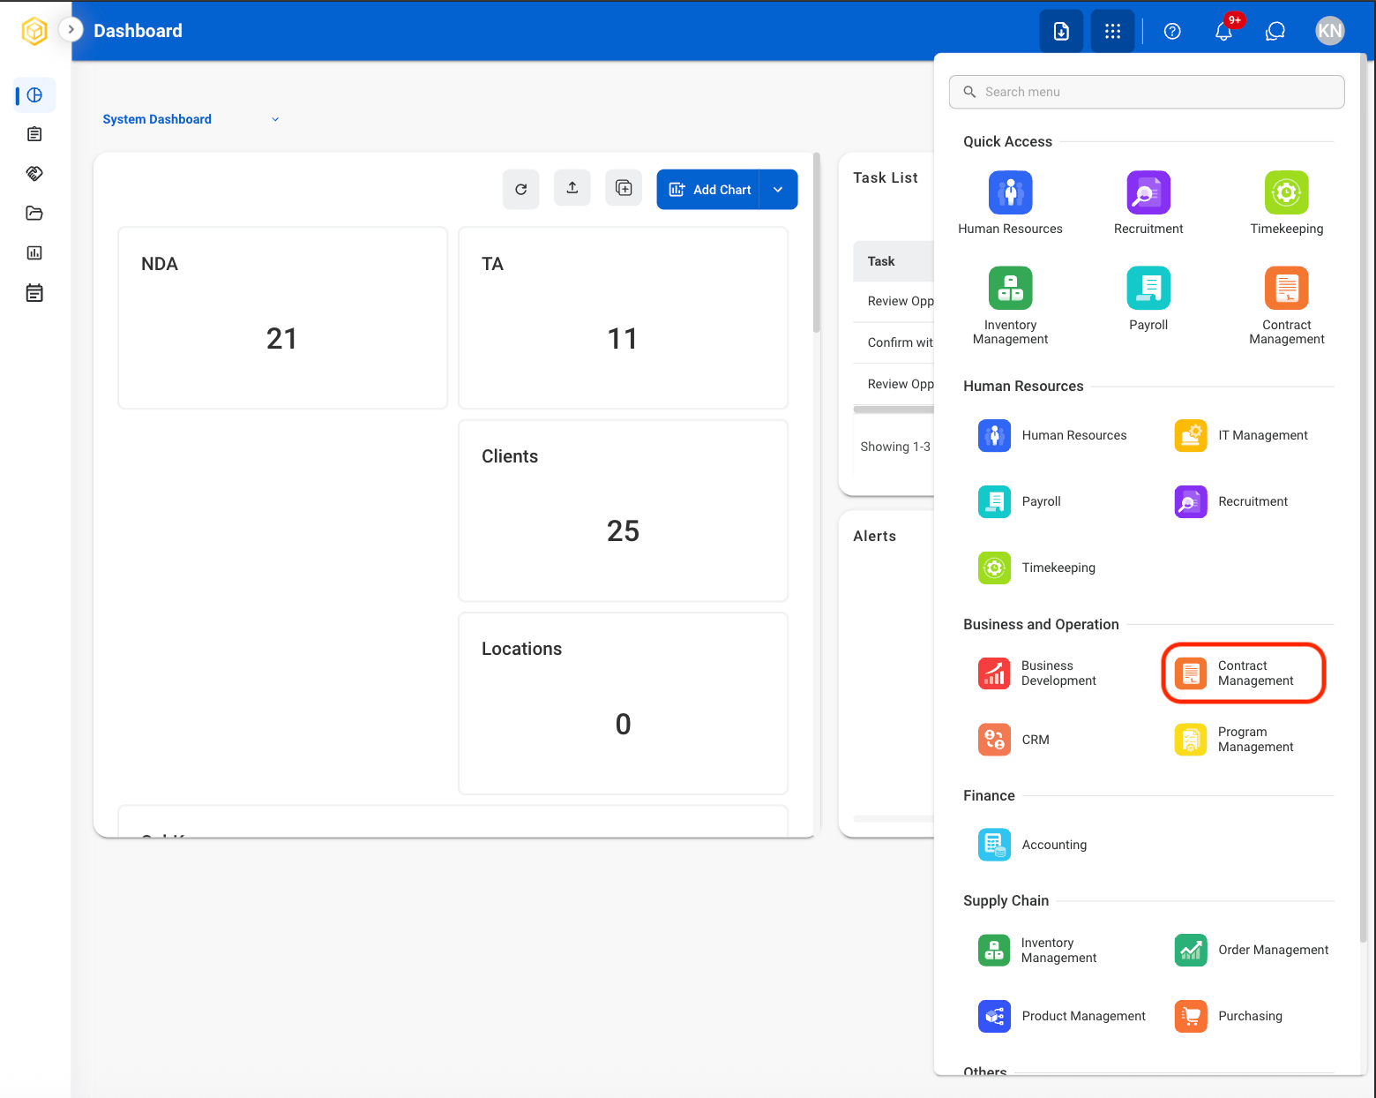Open Contract Management in Quick Access
This screenshot has width=1376, height=1098.
[x=1287, y=305]
